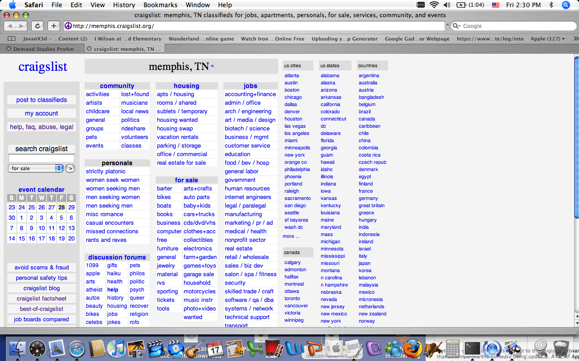Click the add bookmark plus button
579x361 pixels.
(54, 26)
